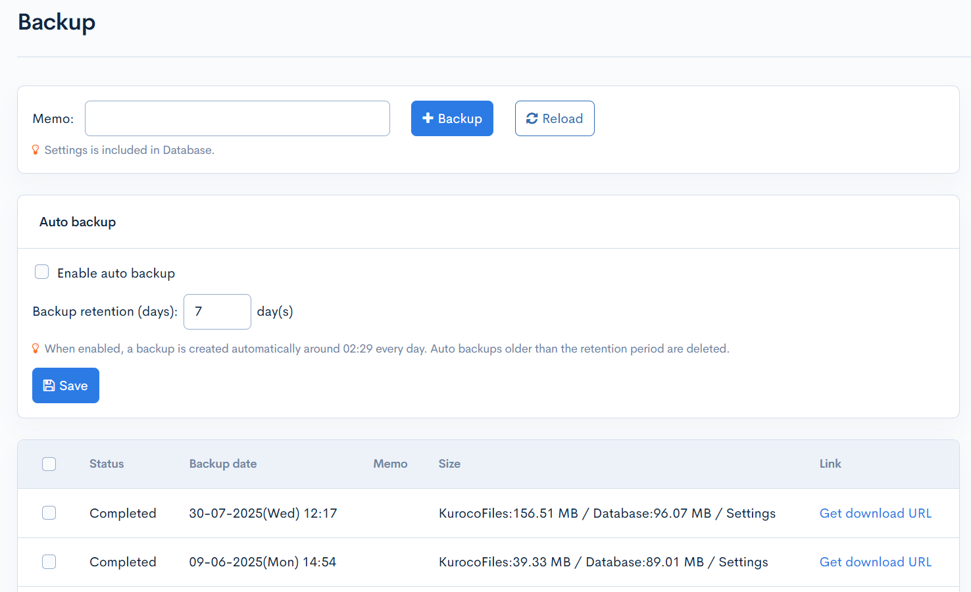
Task: Toggle the select-all checkbox in table header
Action: click(49, 464)
